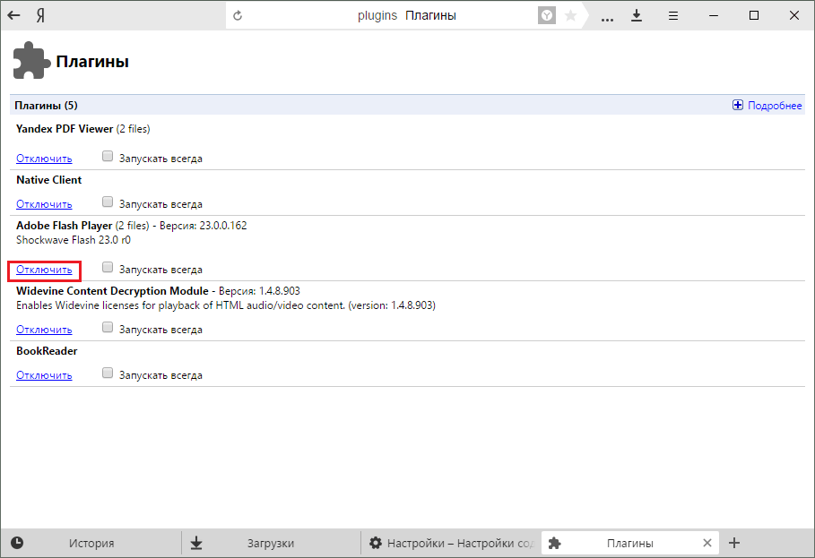
Task: Click the Widevine Content Decryption Module title
Action: (x=112, y=291)
